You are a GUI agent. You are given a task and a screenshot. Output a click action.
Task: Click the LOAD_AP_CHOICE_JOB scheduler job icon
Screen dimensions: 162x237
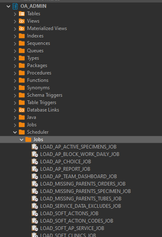pyautogui.click(x=35, y=162)
